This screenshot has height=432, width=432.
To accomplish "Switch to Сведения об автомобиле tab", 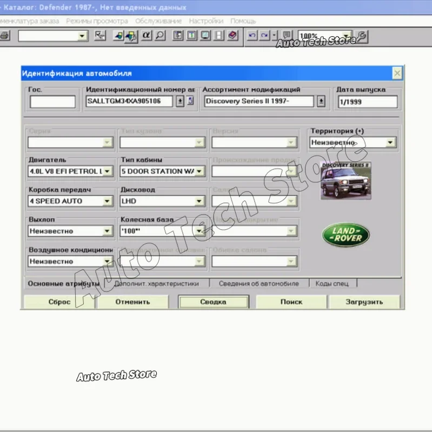I will coord(259,283).
